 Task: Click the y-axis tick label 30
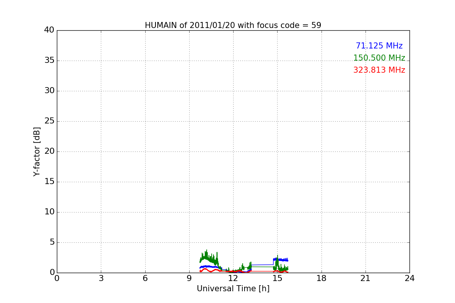(x=49, y=91)
